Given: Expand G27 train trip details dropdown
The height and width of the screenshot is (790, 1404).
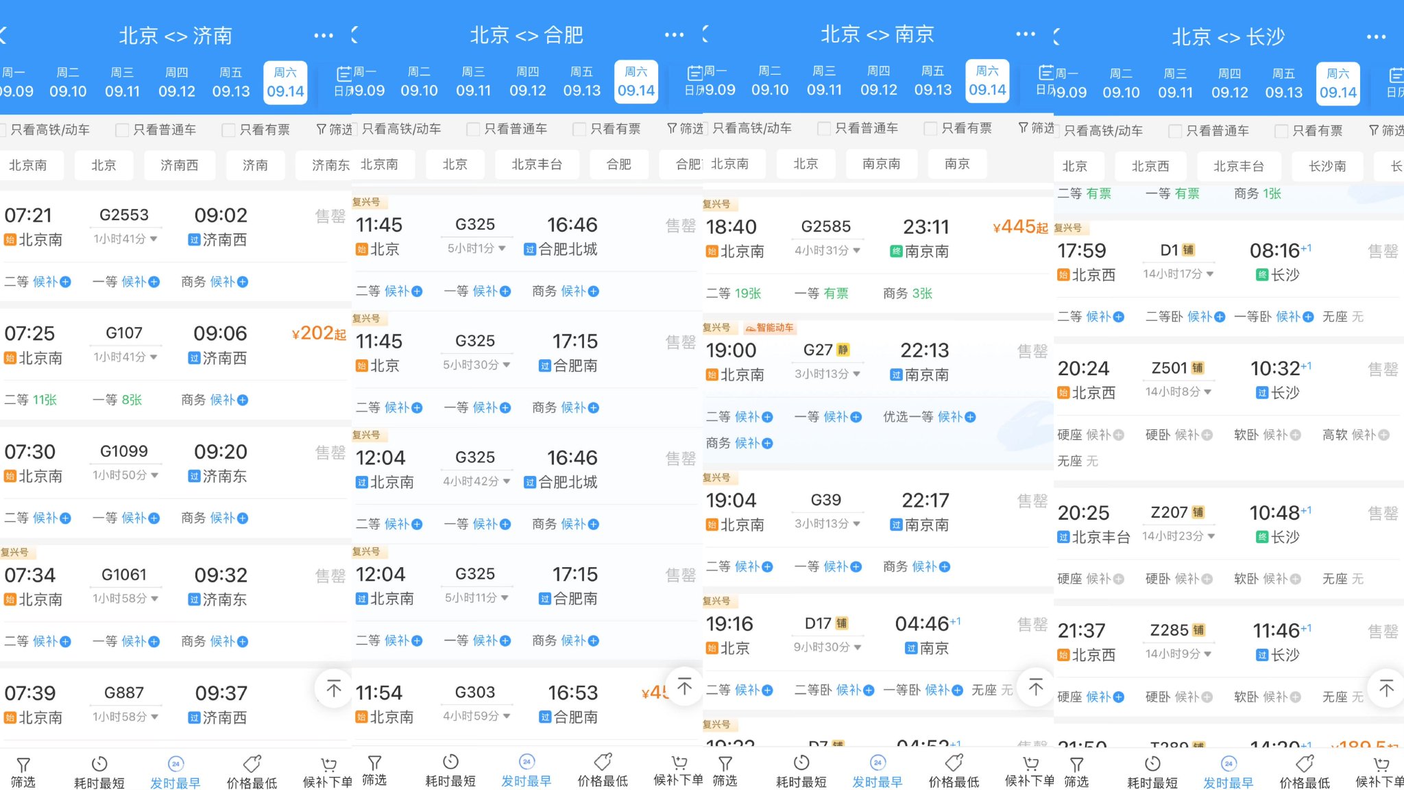Looking at the screenshot, I should click(x=856, y=377).
